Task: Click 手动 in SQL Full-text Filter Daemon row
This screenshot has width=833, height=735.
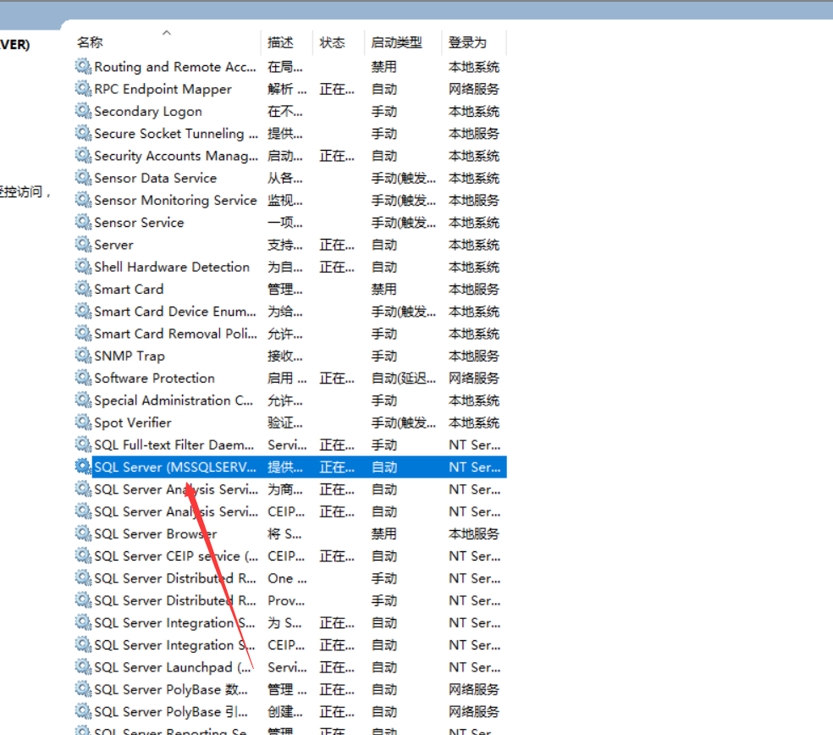Action: pos(384,445)
